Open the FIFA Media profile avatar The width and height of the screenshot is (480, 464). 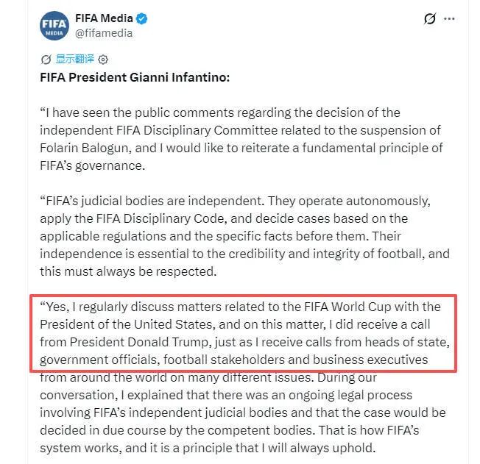(54, 26)
